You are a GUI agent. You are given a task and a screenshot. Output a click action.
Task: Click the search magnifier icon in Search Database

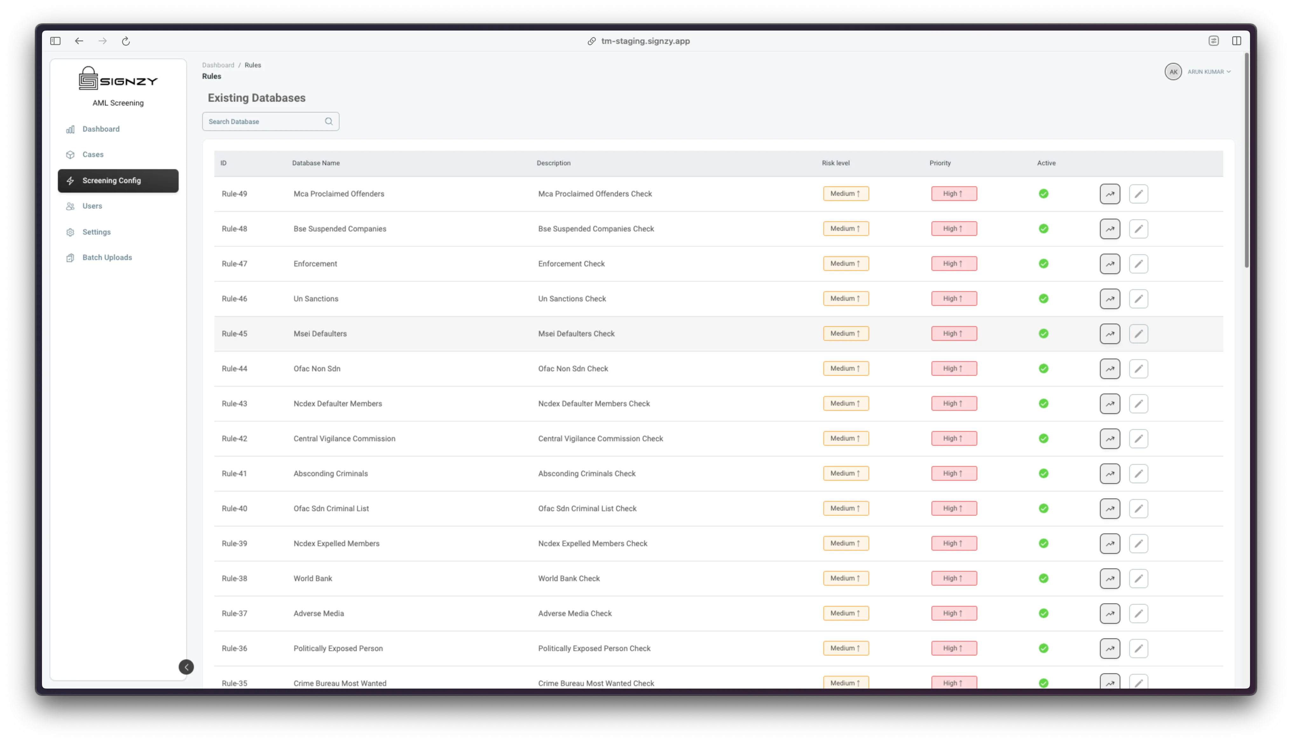coord(329,121)
